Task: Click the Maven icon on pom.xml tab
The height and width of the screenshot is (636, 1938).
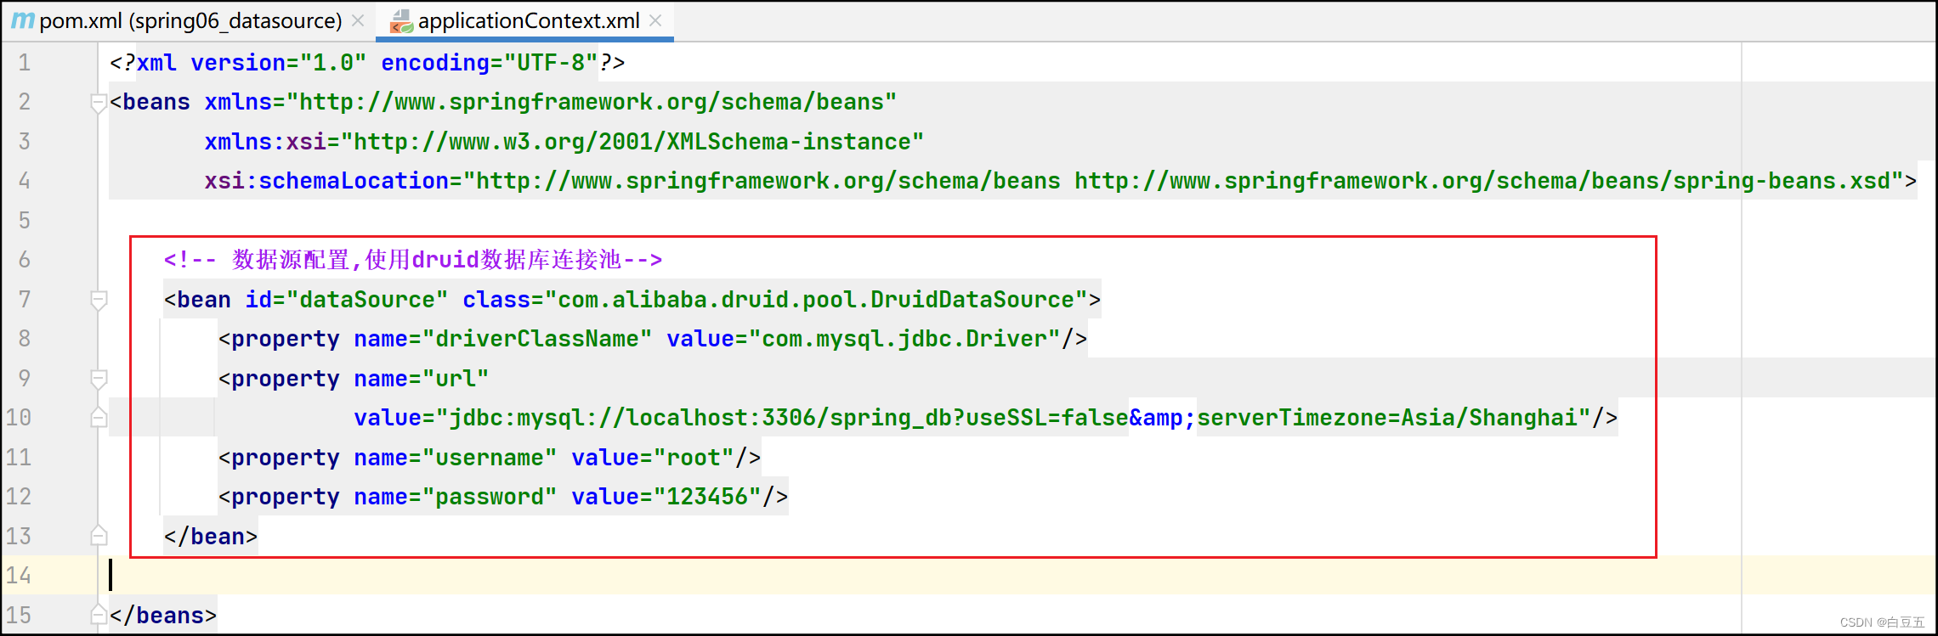Action: click(x=23, y=20)
